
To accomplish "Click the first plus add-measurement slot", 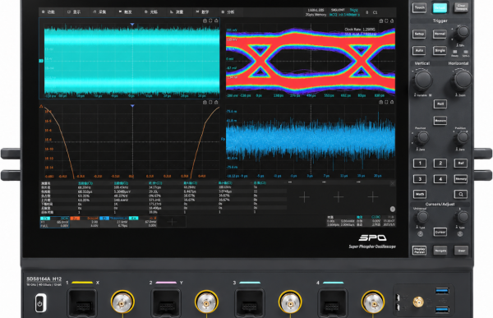I will tap(304, 197).
